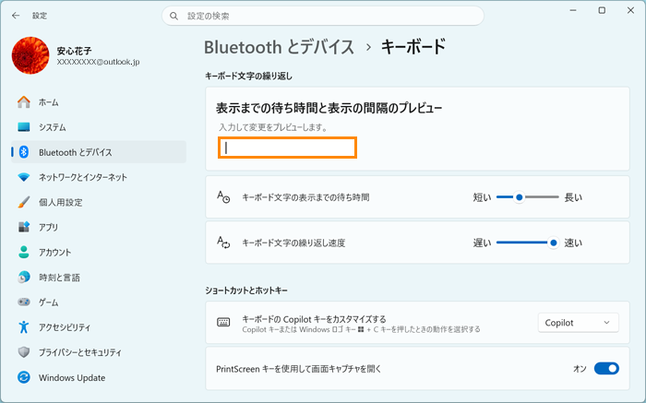Image resolution: width=646 pixels, height=403 pixels.
Task: Click Bluetooth とデバイス breadcrumb link
Action: 279,47
